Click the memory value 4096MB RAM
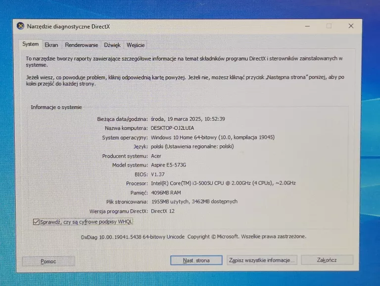This screenshot has height=286, width=380. 166,192
